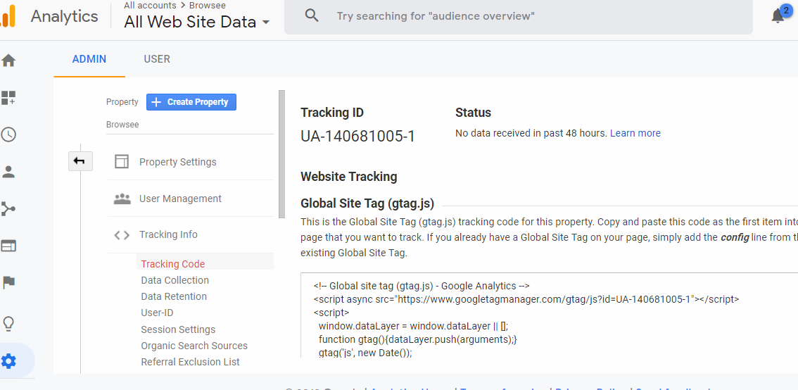Select Session Settings
The width and height of the screenshot is (798, 390).
click(x=178, y=329)
